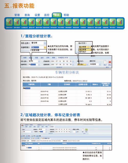The image size is (128, 163).
Task: Open the 查询 menu tab at top
Action: (x=27, y=15)
